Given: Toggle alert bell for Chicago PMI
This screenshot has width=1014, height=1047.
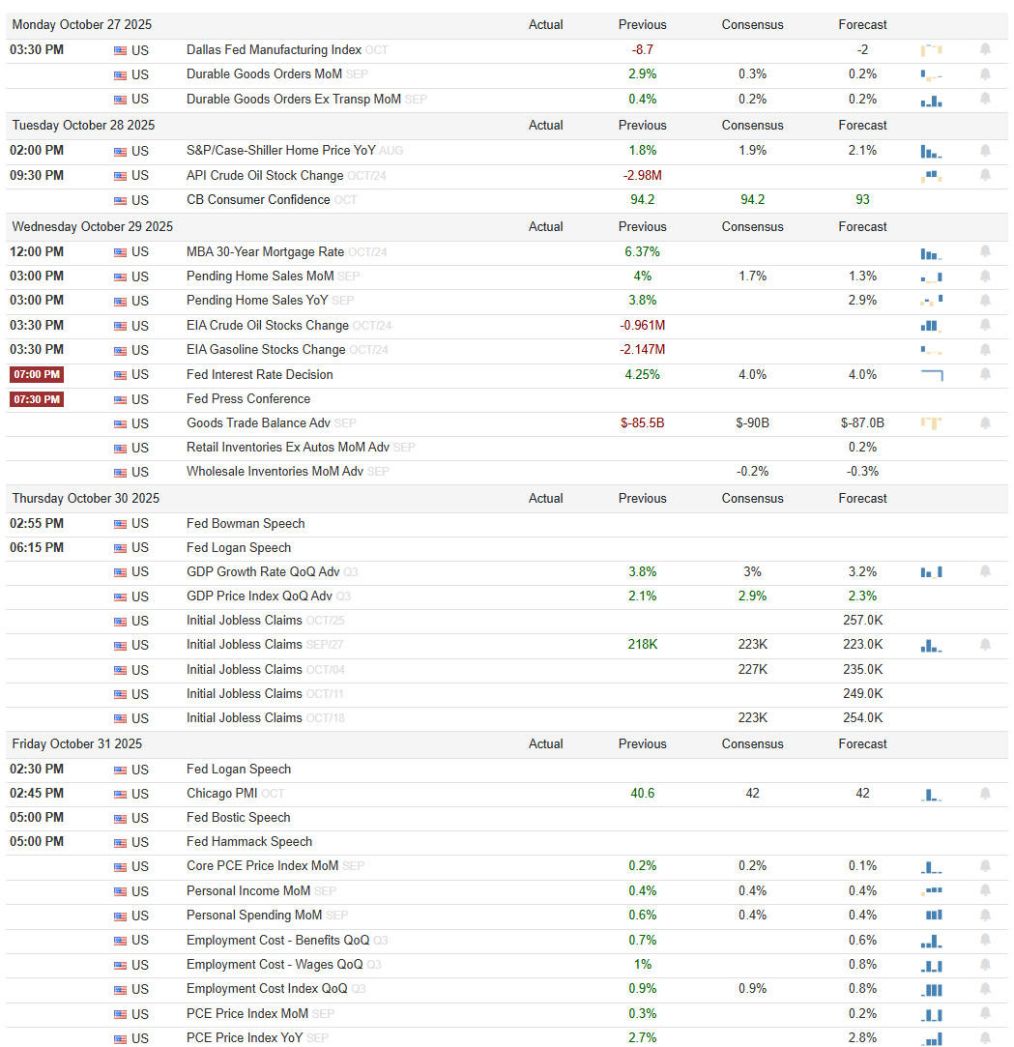Looking at the screenshot, I should pos(985,794).
